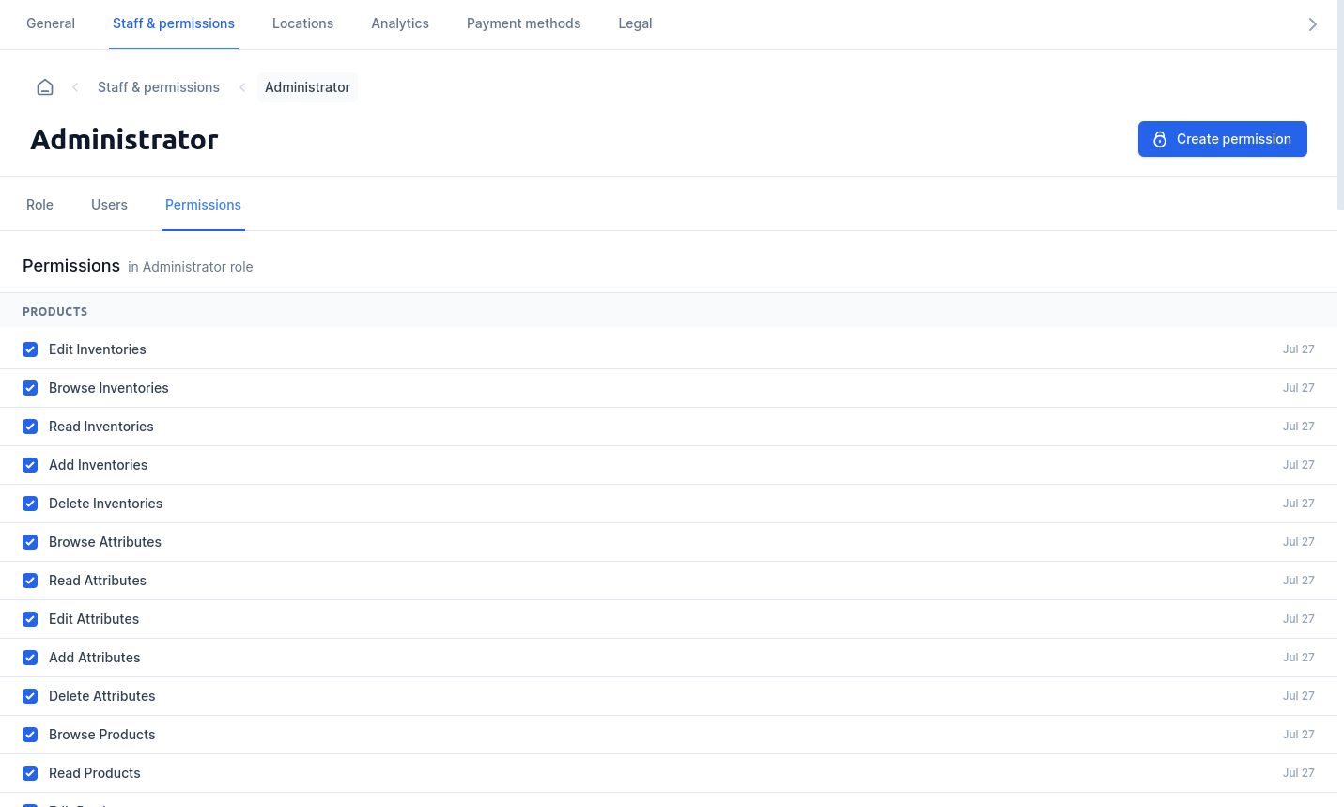Screen dimensions: 1344x807
Task: Open the General settings tab
Action: (51, 23)
